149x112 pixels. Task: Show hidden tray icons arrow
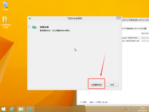pyautogui.click(x=119, y=109)
